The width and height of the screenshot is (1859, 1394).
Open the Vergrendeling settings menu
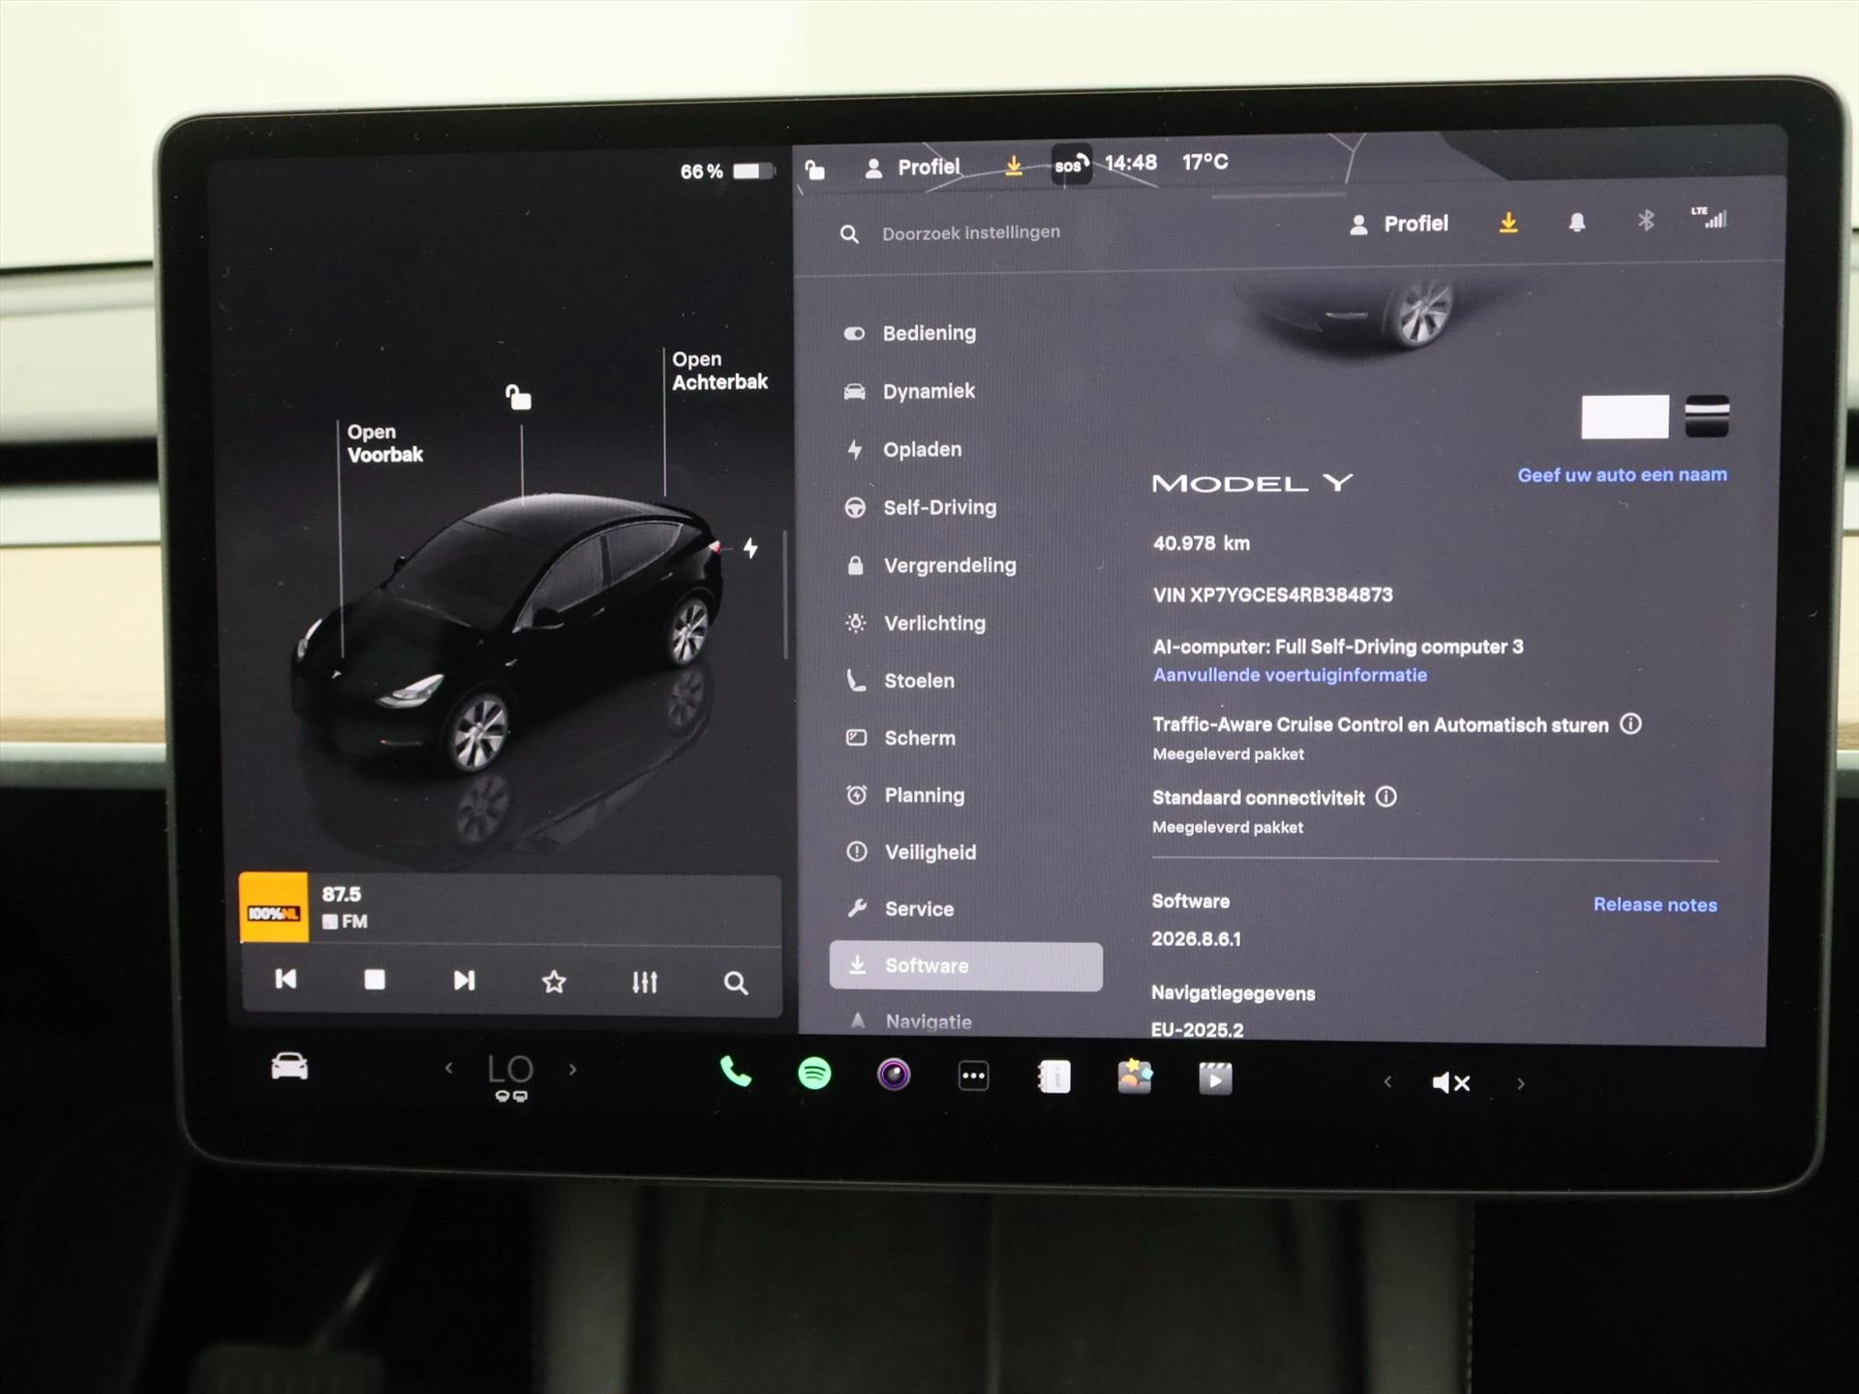click(930, 565)
